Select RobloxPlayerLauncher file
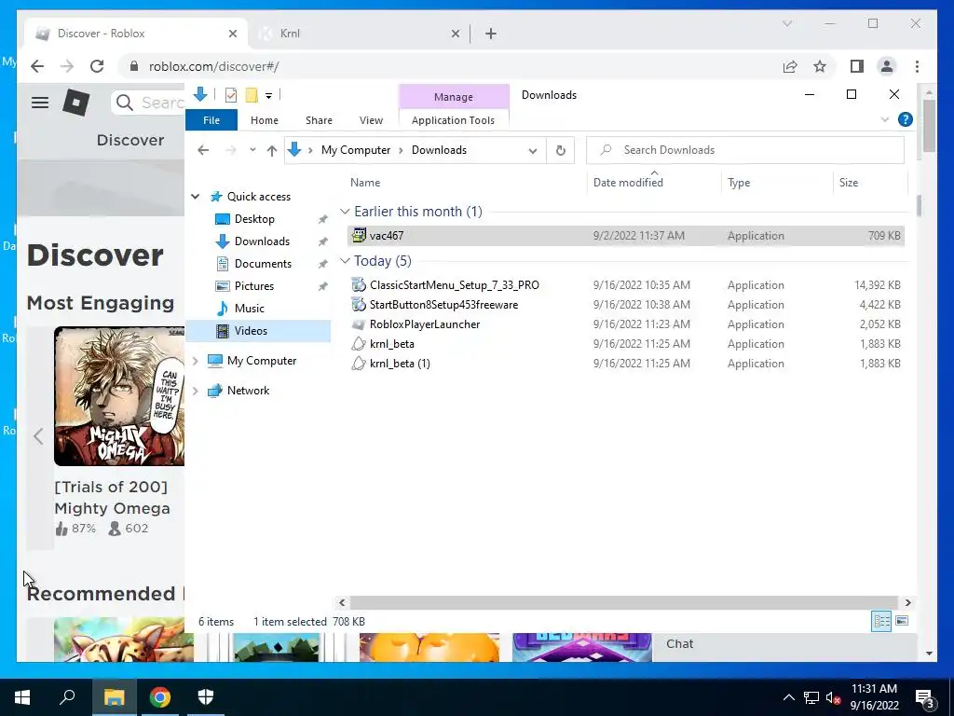954x716 pixels. coord(625,324)
